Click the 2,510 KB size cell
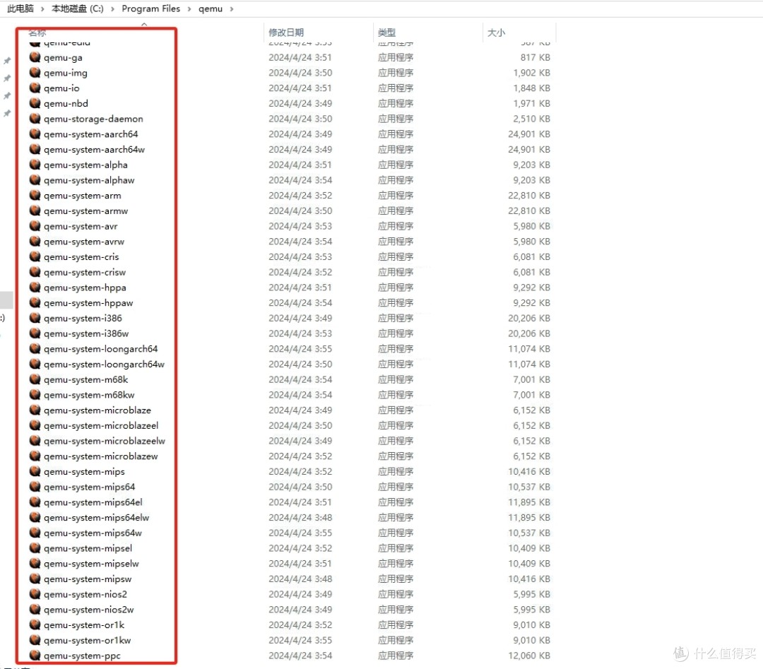Image resolution: width=763 pixels, height=669 pixels. coord(531,119)
